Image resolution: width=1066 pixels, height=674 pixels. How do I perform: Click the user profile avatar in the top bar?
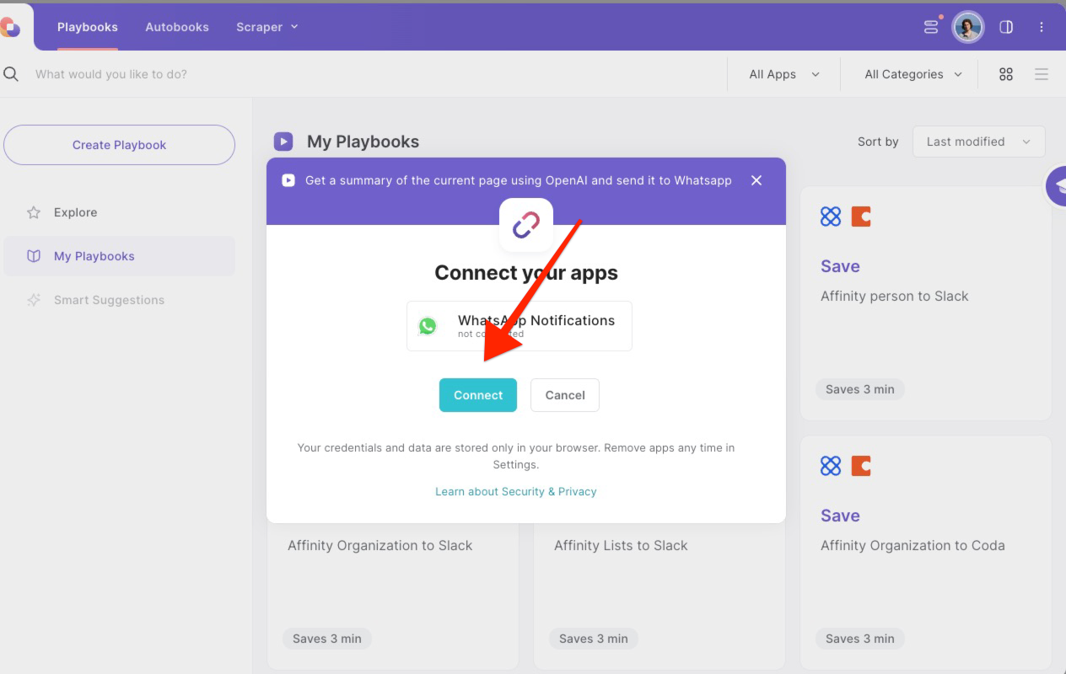coord(967,27)
